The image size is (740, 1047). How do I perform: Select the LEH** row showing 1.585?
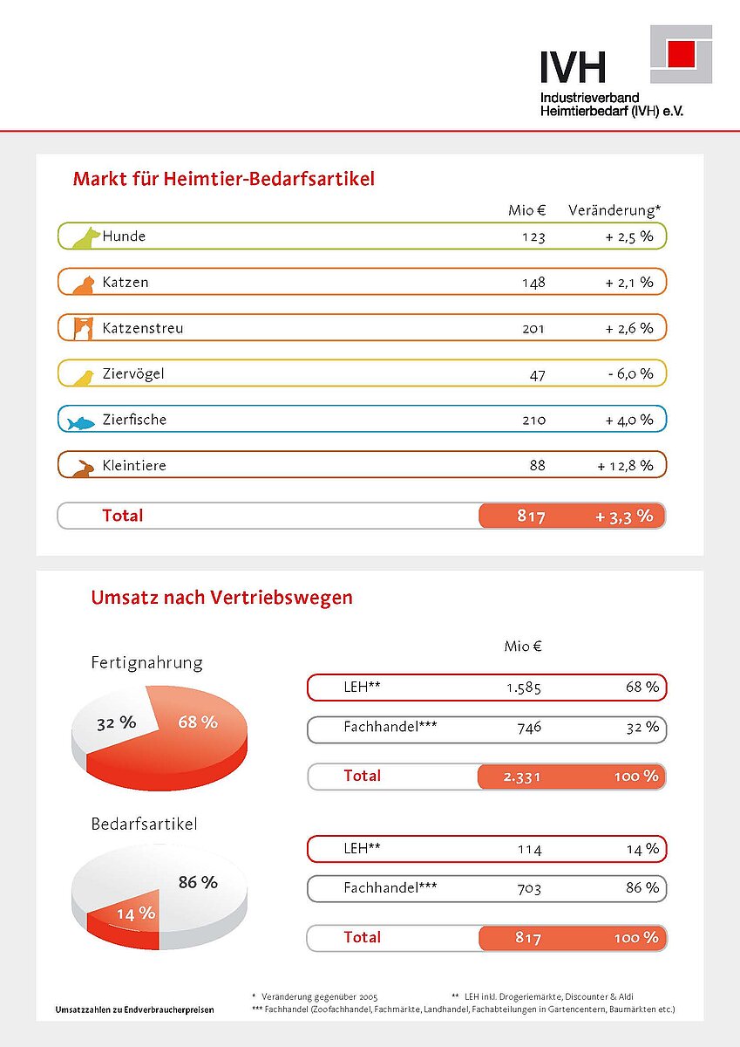coord(486,688)
